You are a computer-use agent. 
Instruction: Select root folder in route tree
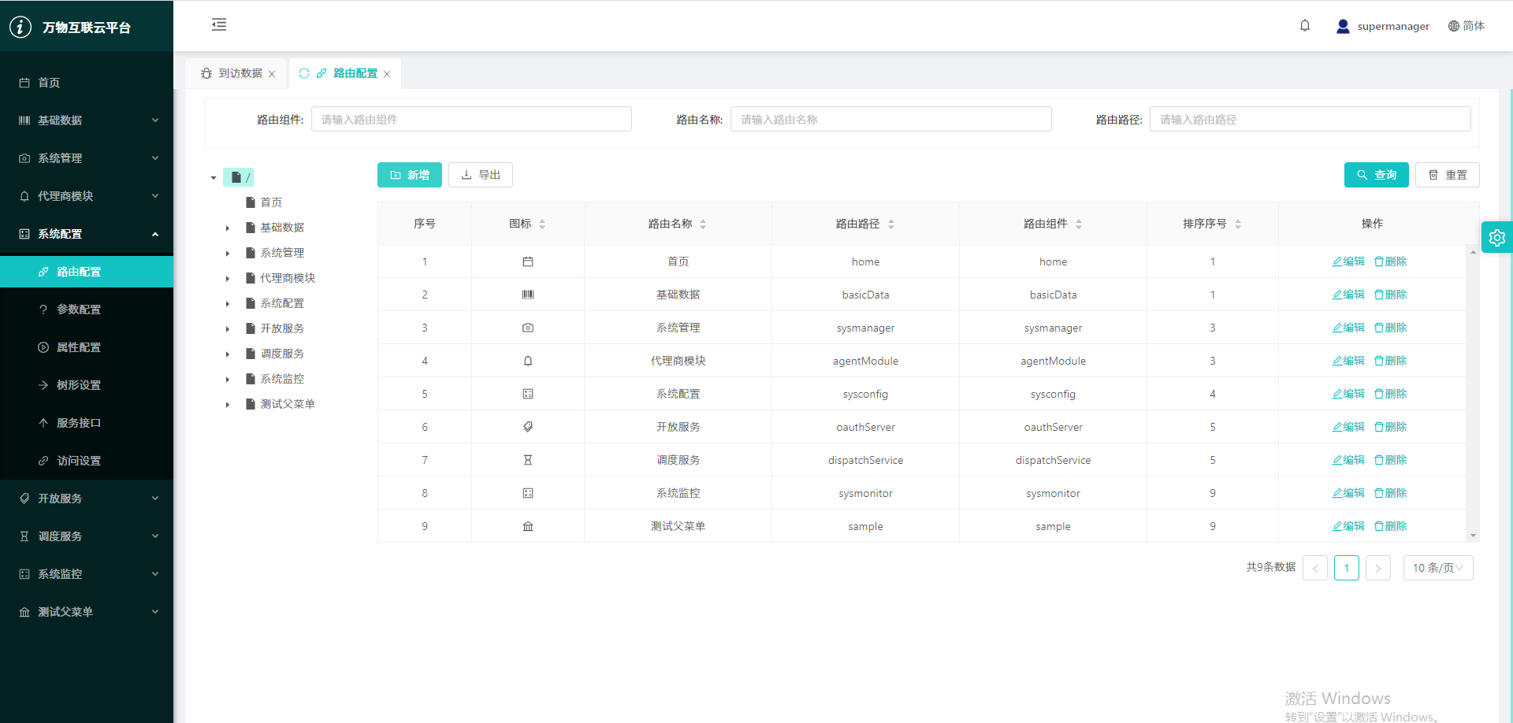238,177
